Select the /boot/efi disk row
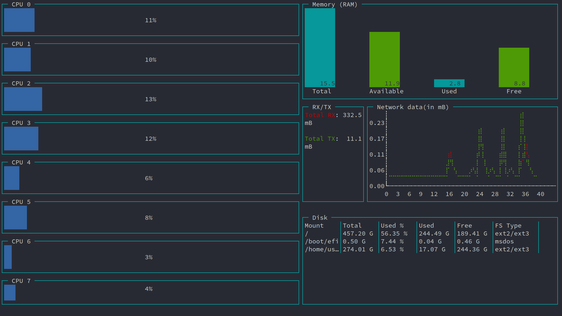This screenshot has height=316, width=562. pos(321,241)
